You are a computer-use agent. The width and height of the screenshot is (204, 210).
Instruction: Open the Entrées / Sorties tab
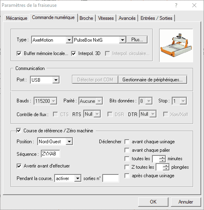(156, 18)
